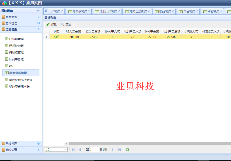The width and height of the screenshot is (231, 161).
Task: Click the 已捐赠管理 sidebar icon
Action: click(x=6, y=39)
